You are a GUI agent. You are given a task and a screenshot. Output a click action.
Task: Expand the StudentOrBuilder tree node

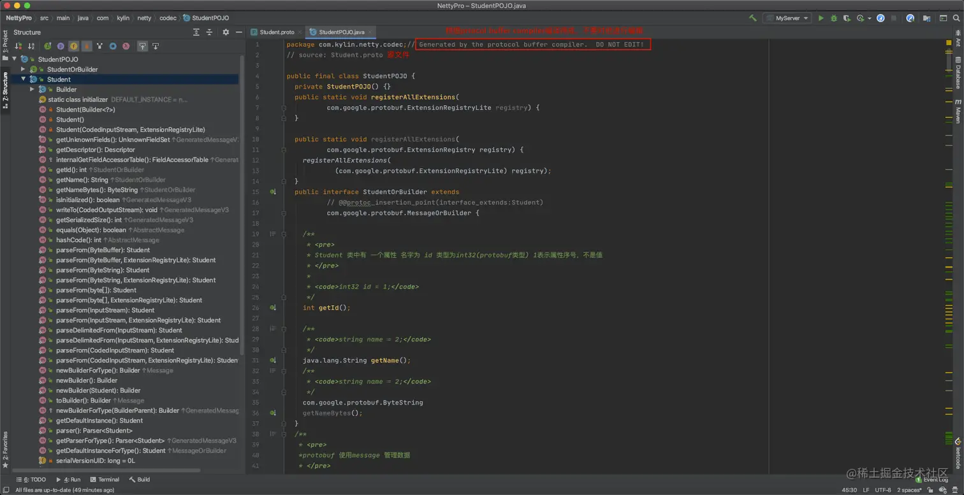pyautogui.click(x=23, y=69)
